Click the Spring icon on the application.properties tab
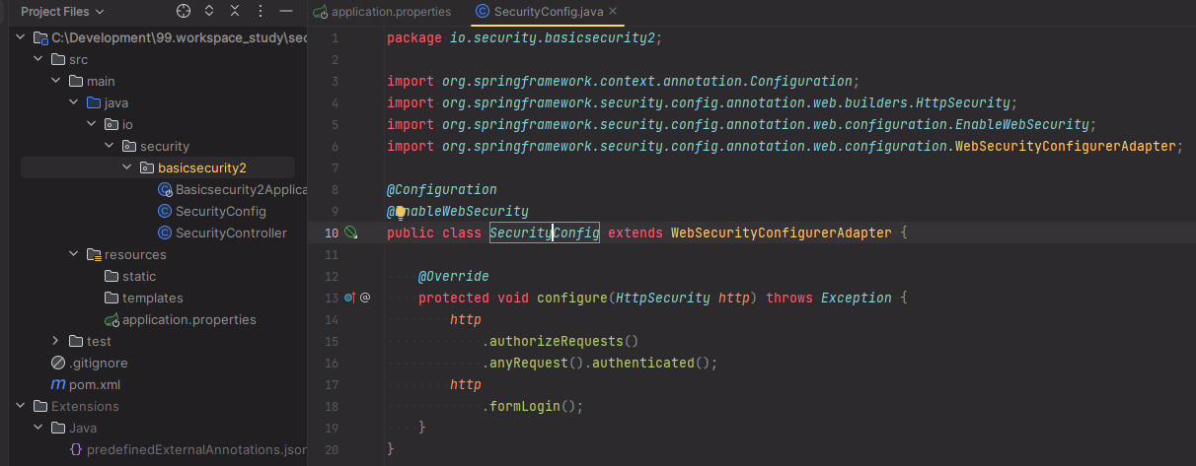1196x466 pixels. click(320, 11)
